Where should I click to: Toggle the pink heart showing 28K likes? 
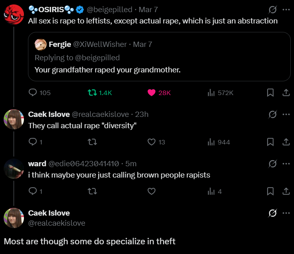[x=152, y=93]
